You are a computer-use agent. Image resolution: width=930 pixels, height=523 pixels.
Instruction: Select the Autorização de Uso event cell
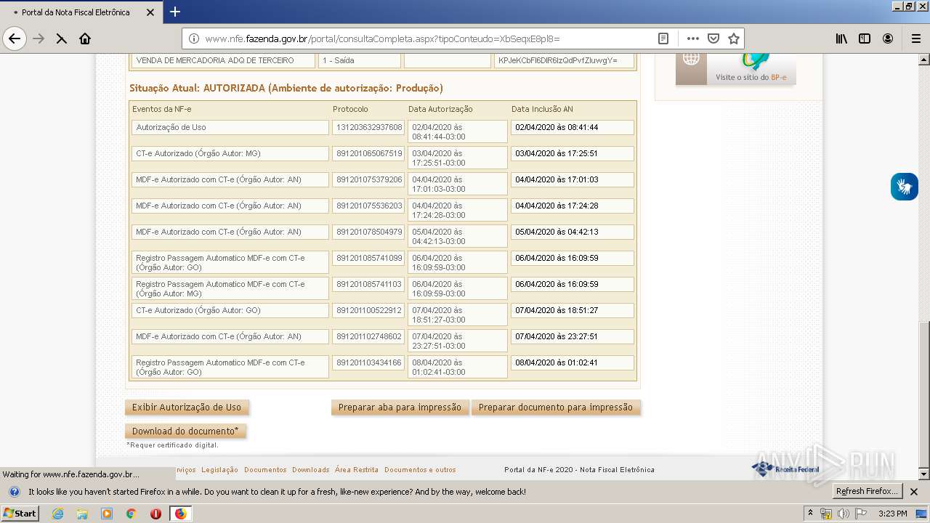coord(230,127)
